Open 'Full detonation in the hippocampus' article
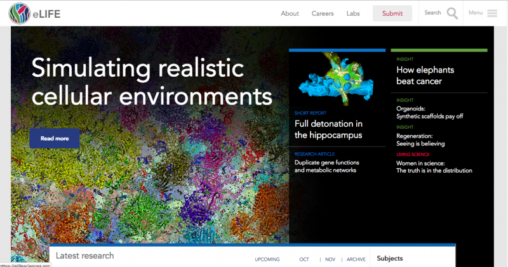The height and width of the screenshot is (267, 508). [x=328, y=129]
